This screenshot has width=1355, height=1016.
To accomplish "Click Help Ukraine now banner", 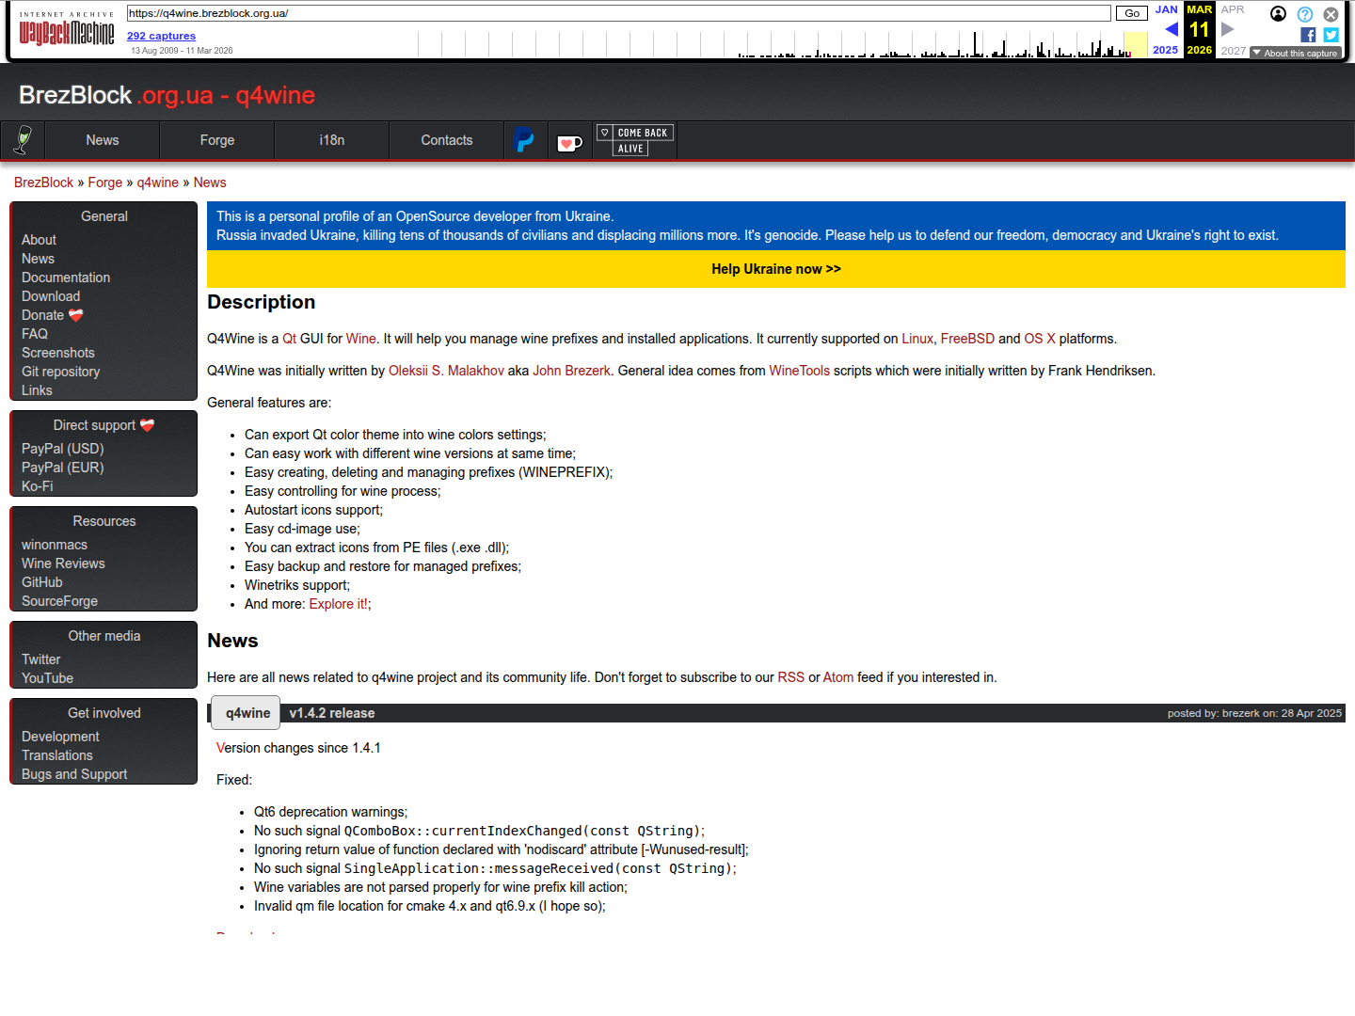I will [x=776, y=269].
